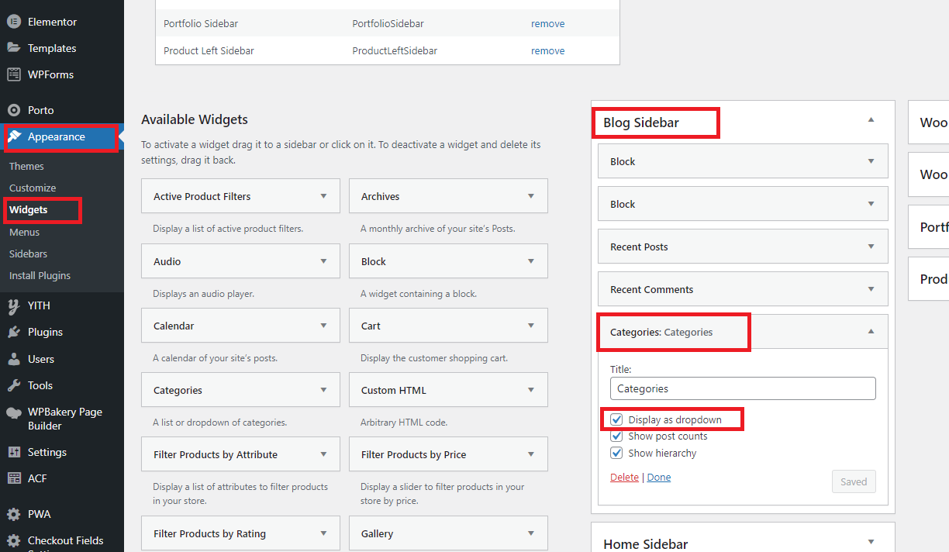Open the Install Plugins submenu item
949x552 pixels.
(x=40, y=275)
